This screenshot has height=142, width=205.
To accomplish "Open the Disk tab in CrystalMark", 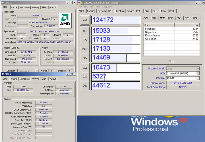I will pos(147,11).
